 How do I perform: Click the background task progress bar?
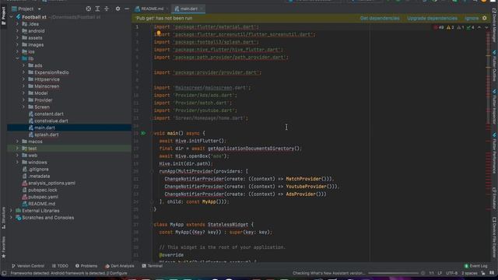click(393, 273)
